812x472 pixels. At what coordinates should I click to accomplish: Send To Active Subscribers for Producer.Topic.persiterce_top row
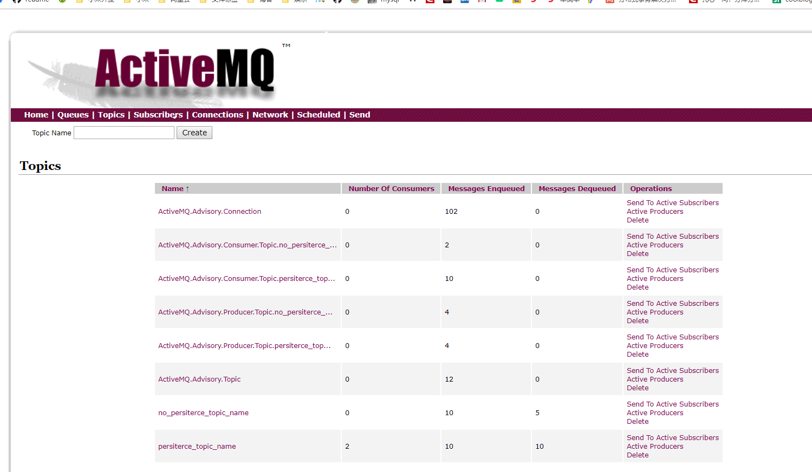coord(673,337)
